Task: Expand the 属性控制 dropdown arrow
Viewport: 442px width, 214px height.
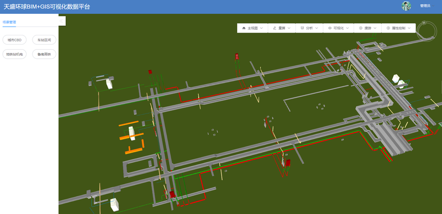Action: [409, 28]
